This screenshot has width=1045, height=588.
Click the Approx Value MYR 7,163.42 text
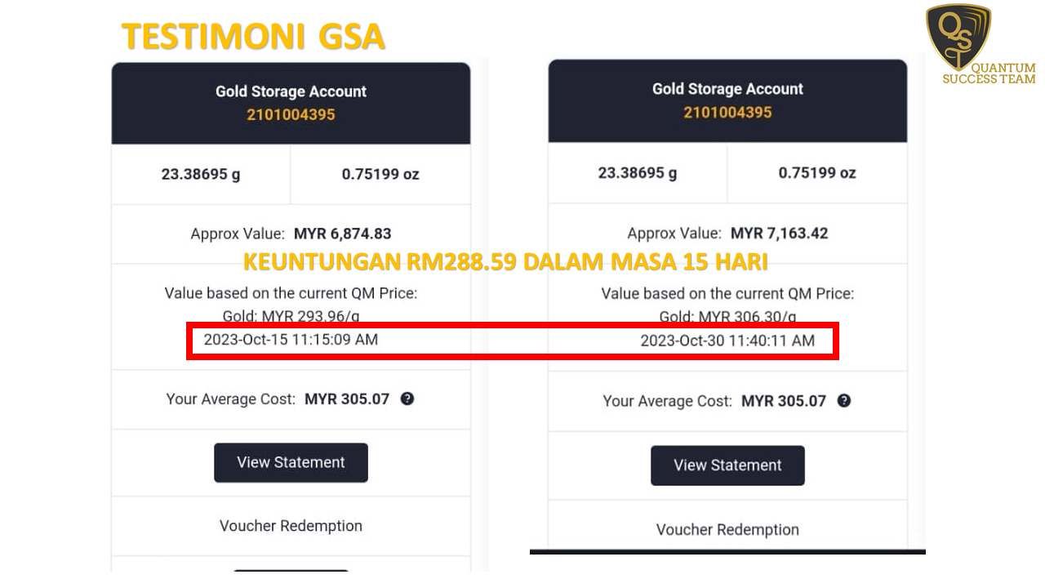point(727,234)
